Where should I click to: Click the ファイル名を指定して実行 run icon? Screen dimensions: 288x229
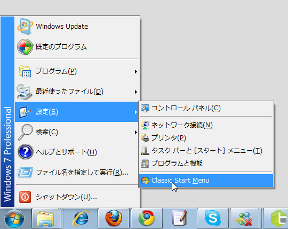pyautogui.click(x=25, y=173)
